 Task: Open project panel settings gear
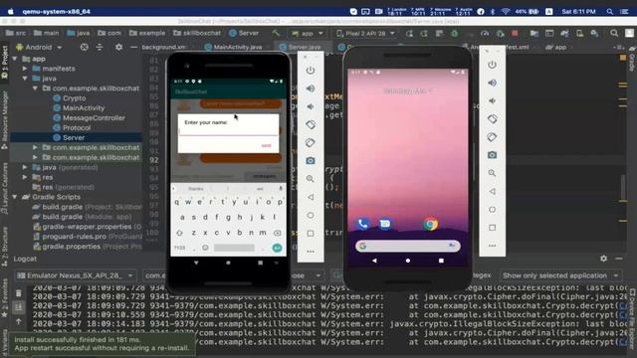coord(118,47)
